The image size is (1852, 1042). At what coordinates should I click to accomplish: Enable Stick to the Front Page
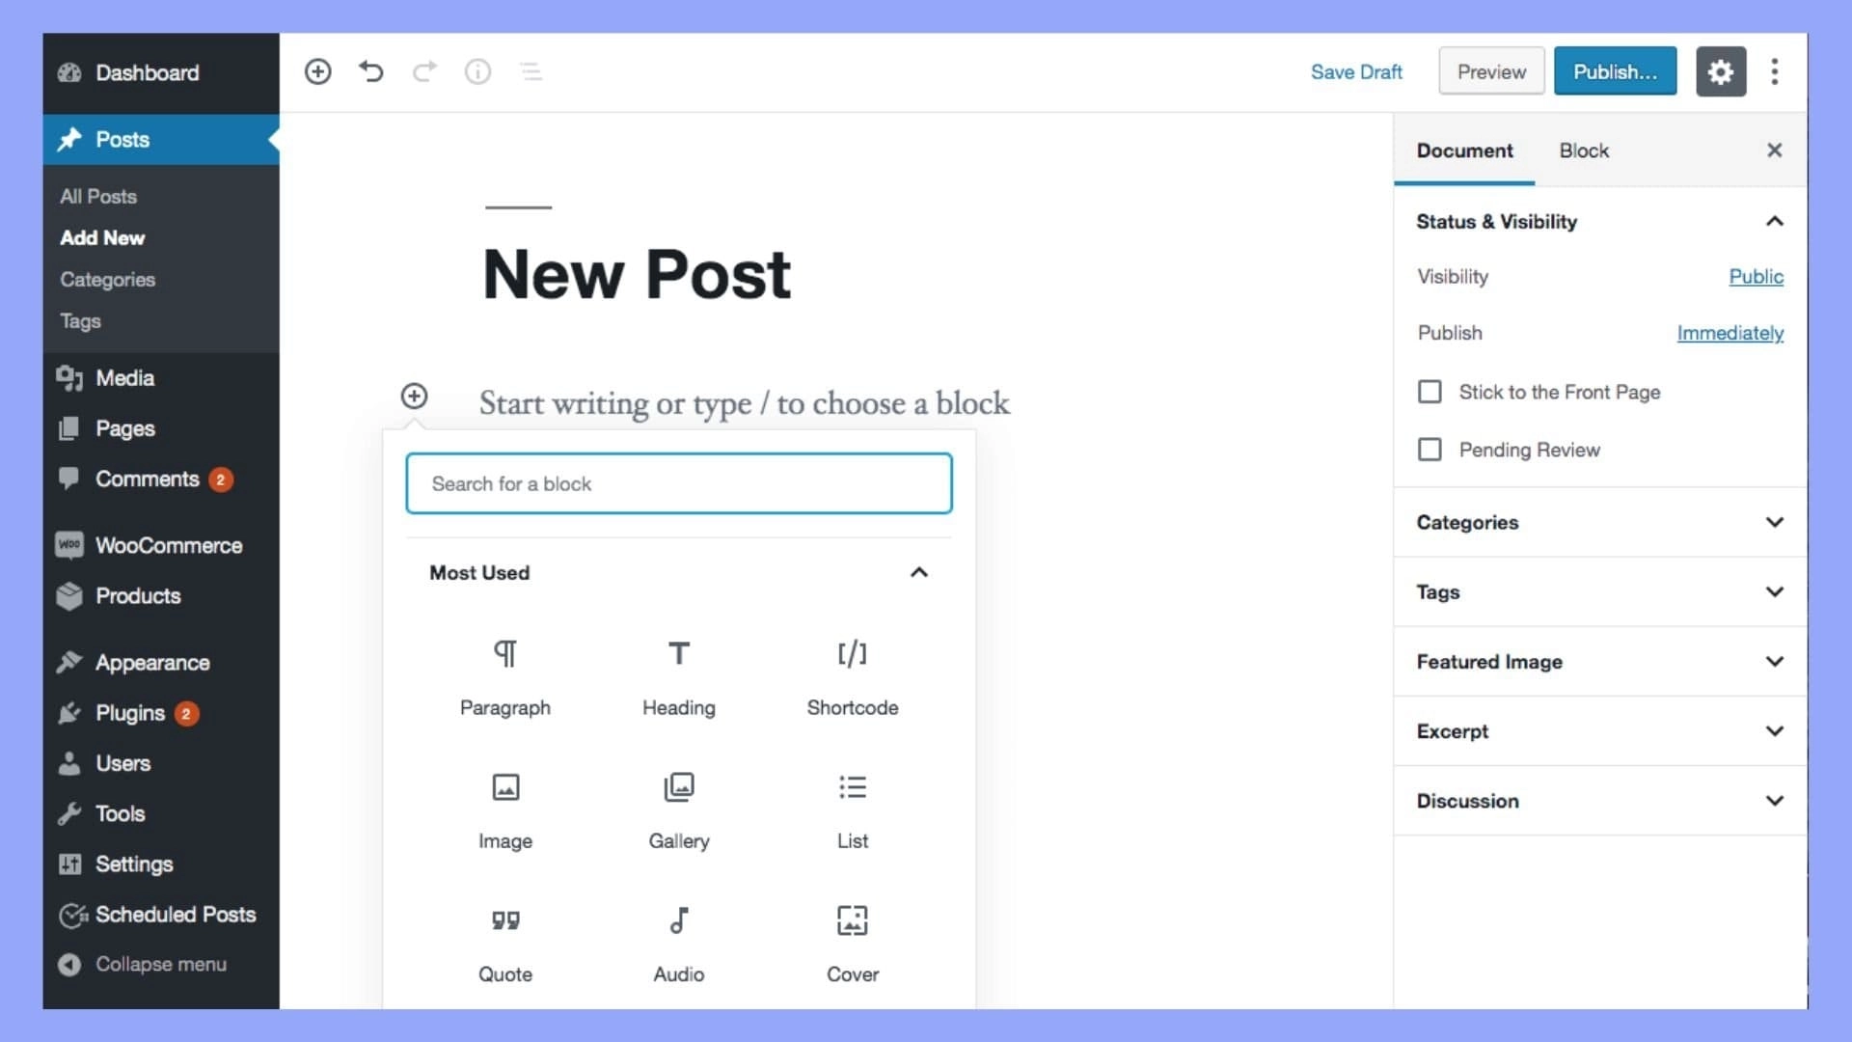point(1429,391)
